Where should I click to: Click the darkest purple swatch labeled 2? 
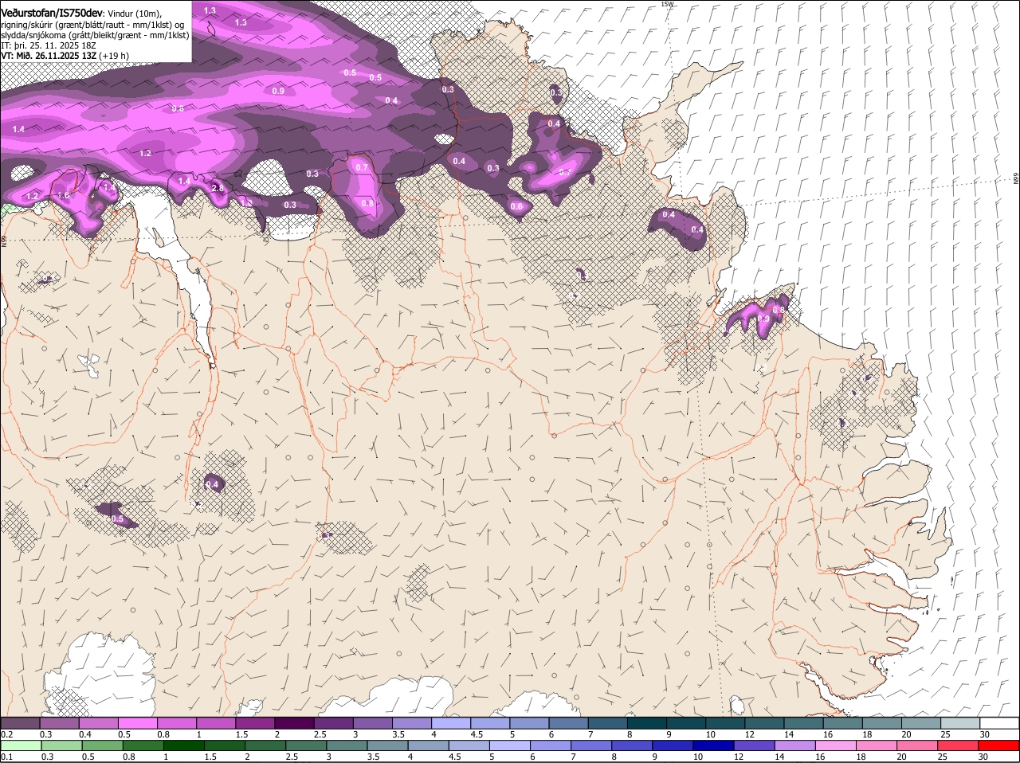coord(293,723)
